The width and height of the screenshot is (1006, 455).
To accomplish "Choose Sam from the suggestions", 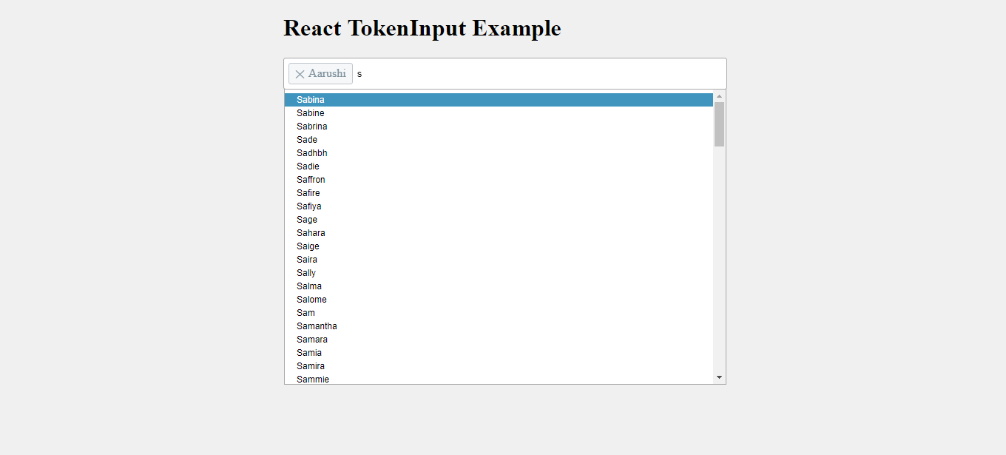I will (499, 313).
